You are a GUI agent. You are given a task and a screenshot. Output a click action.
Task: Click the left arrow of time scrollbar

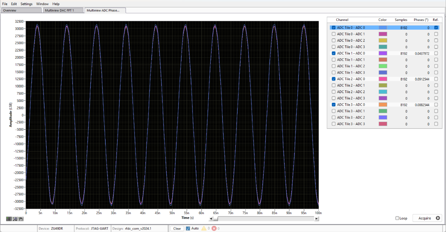pyautogui.click(x=211, y=219)
